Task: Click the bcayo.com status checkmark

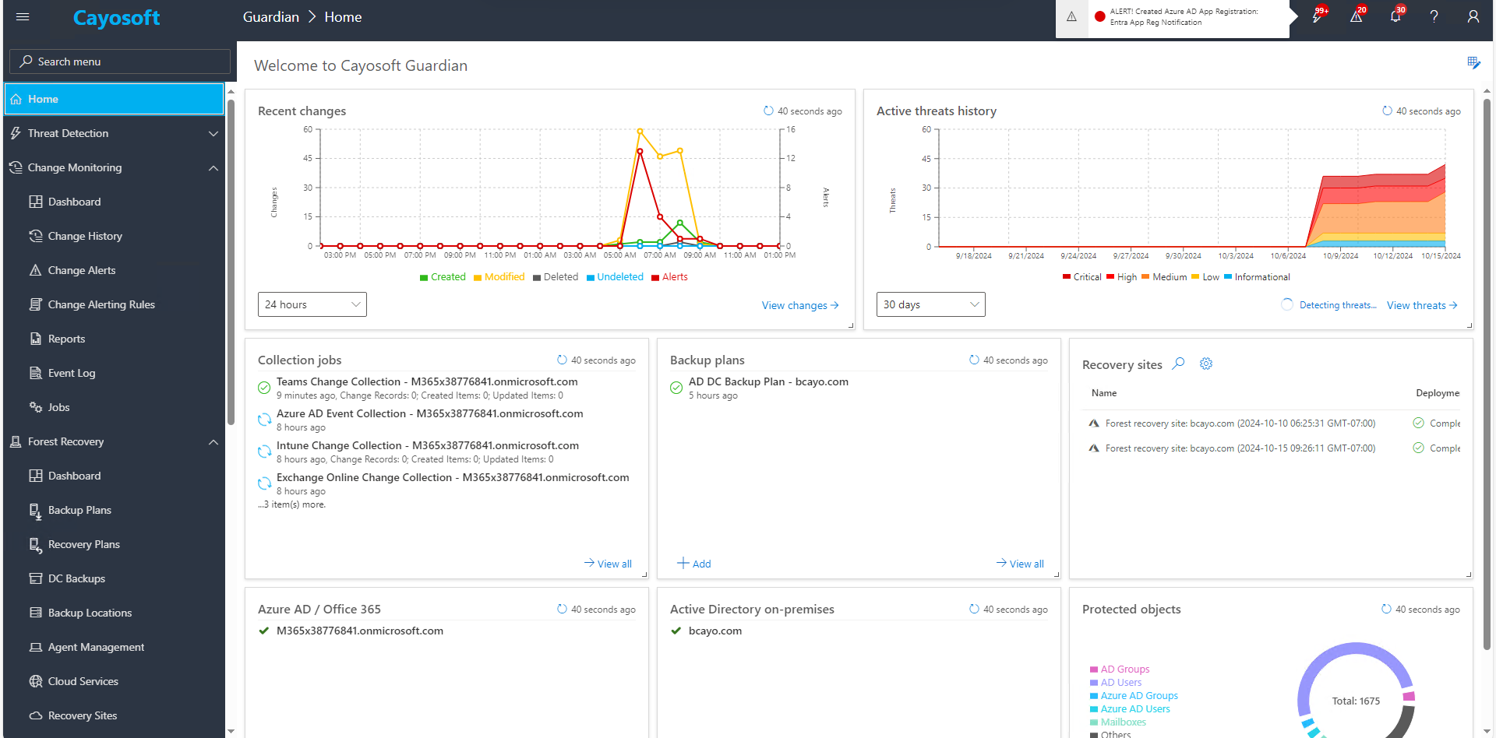Action: [676, 631]
